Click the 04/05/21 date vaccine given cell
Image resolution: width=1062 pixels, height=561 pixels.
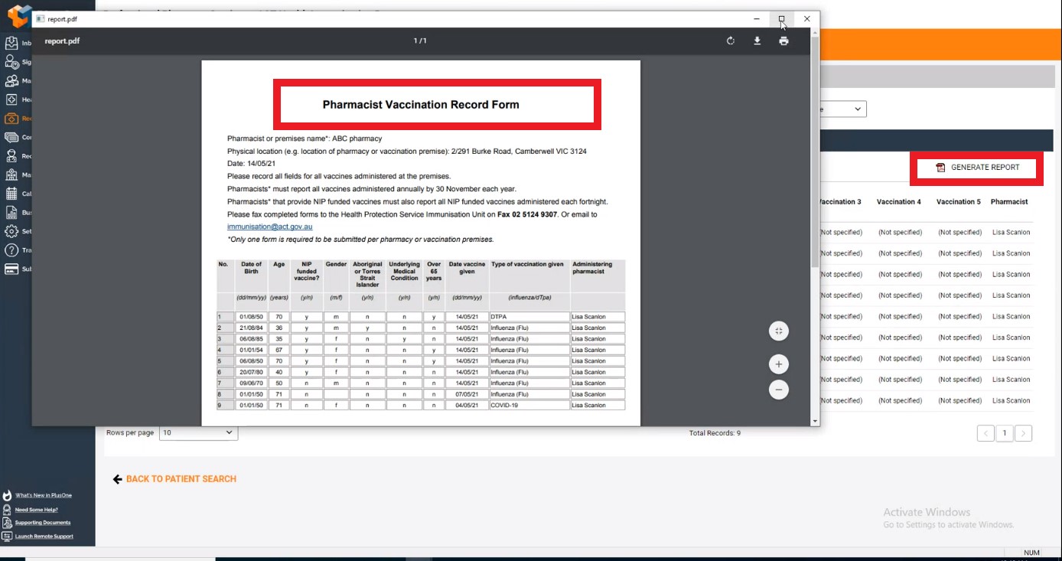(467, 406)
